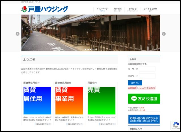
Task: Click 詳しくはこちら under 賃貸事業用物件
Action: tap(75, 124)
